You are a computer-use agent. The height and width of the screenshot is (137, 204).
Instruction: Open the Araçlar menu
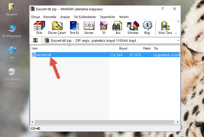pos(65,17)
